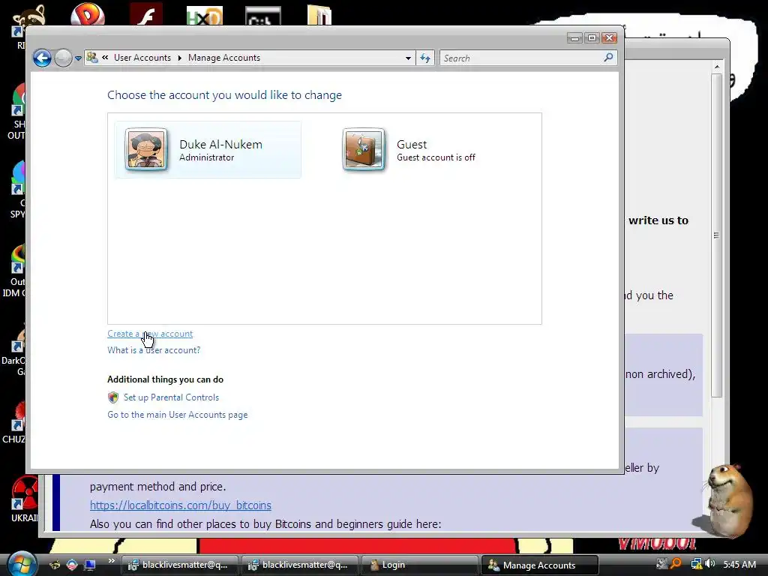Go back with the blue back arrow

[43, 58]
